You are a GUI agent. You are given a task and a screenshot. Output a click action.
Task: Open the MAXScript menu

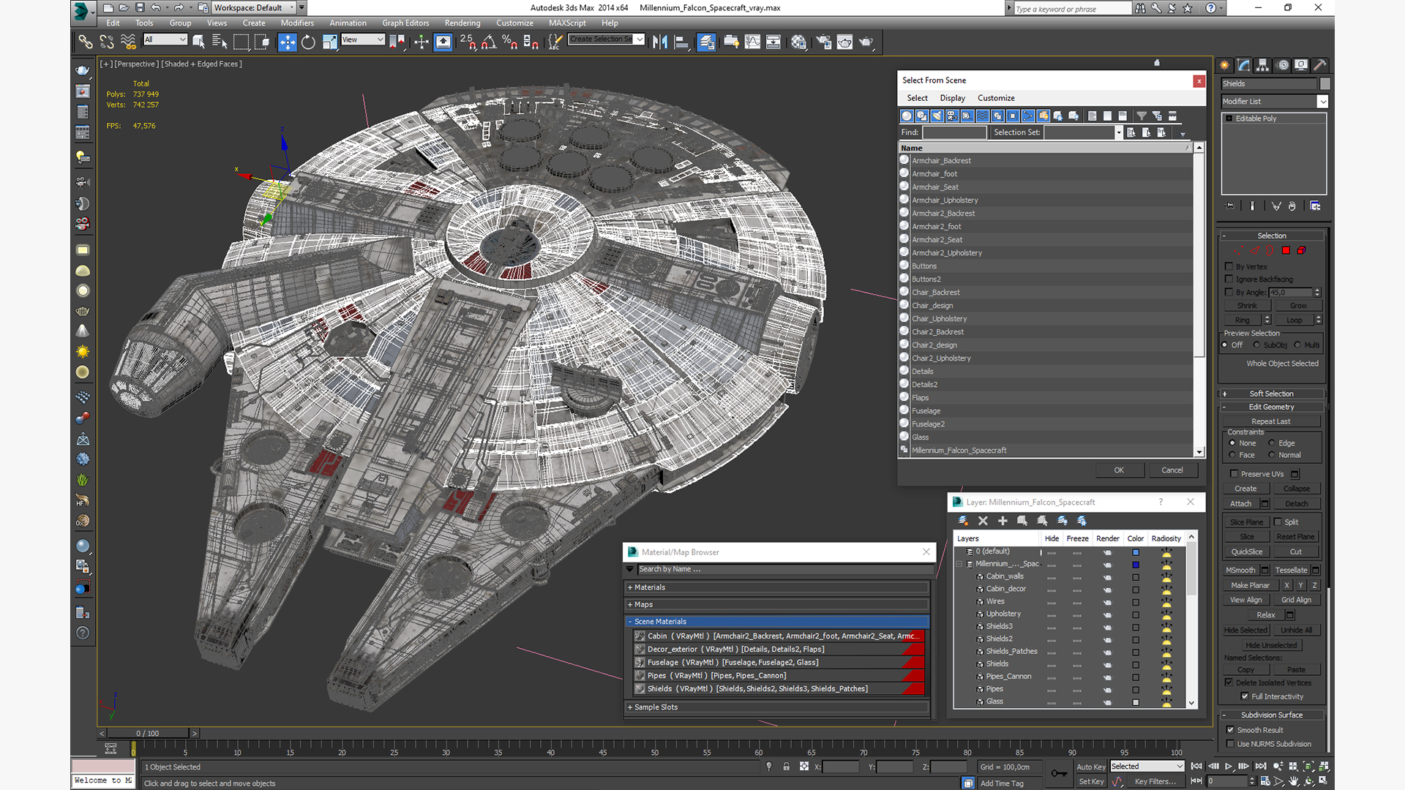point(567,23)
